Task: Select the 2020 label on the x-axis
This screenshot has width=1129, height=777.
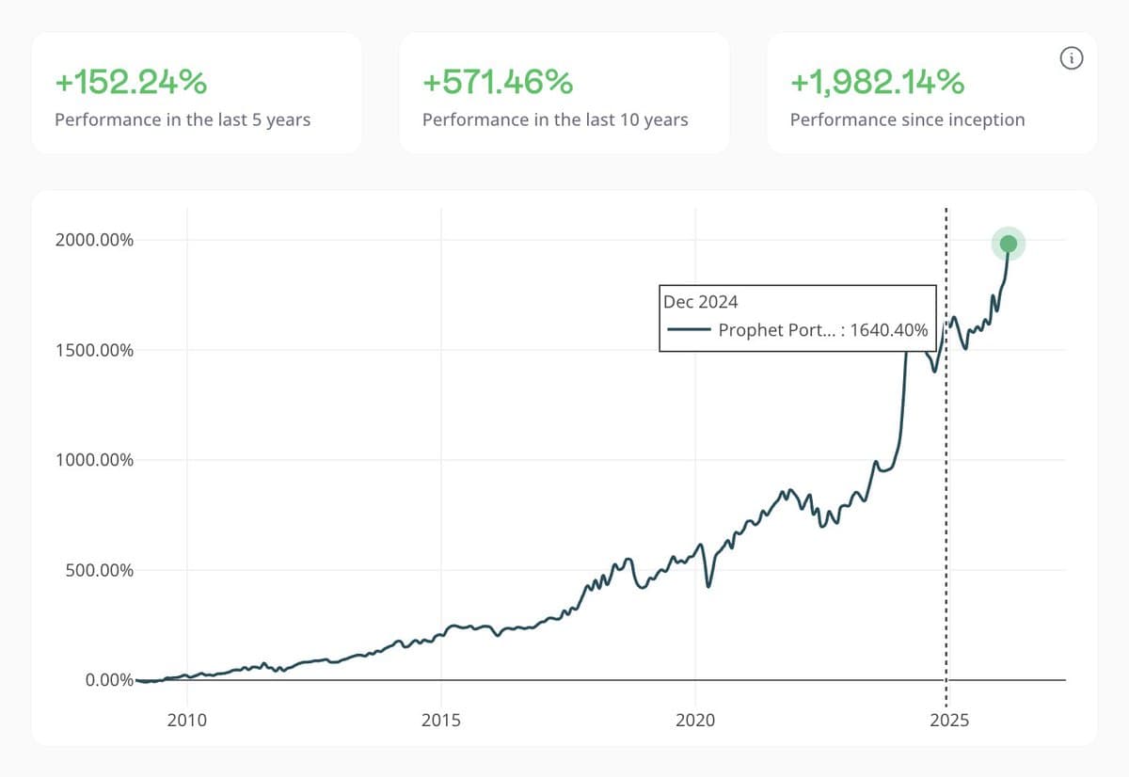Action: 696,720
